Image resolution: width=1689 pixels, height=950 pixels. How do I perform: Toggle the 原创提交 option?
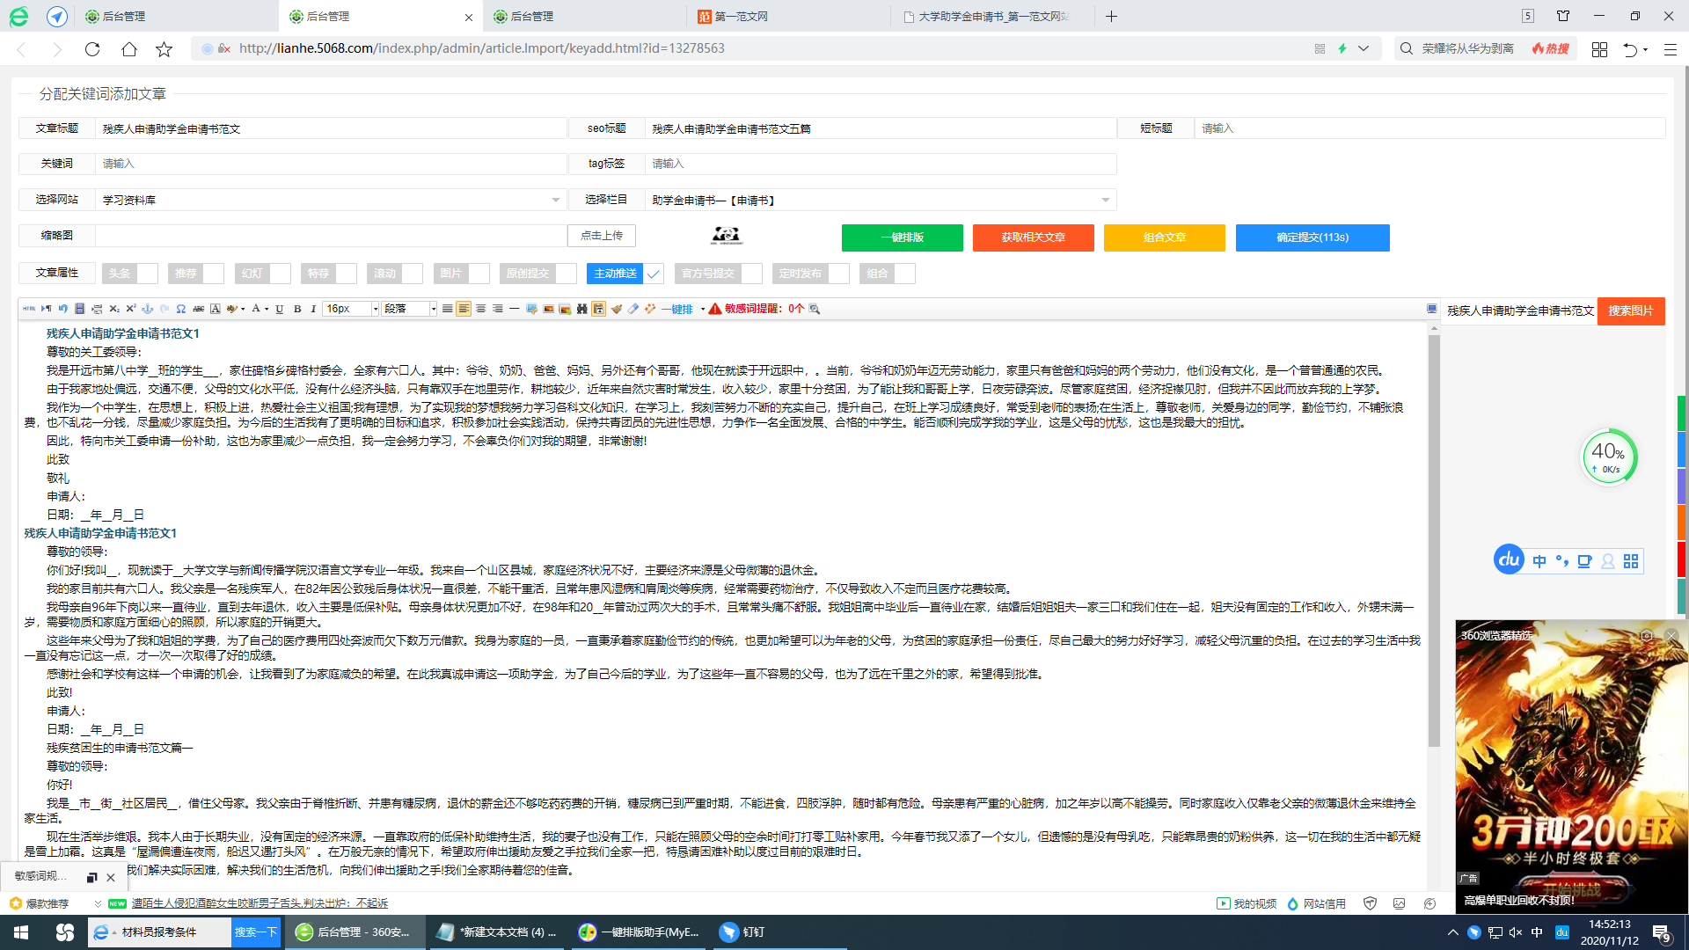(x=537, y=274)
